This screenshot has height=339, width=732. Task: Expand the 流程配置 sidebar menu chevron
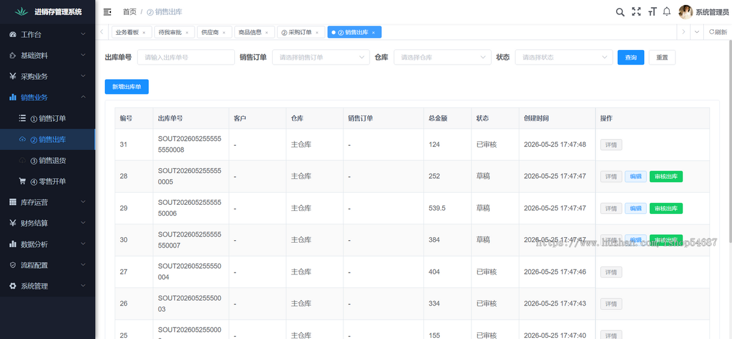(84, 265)
